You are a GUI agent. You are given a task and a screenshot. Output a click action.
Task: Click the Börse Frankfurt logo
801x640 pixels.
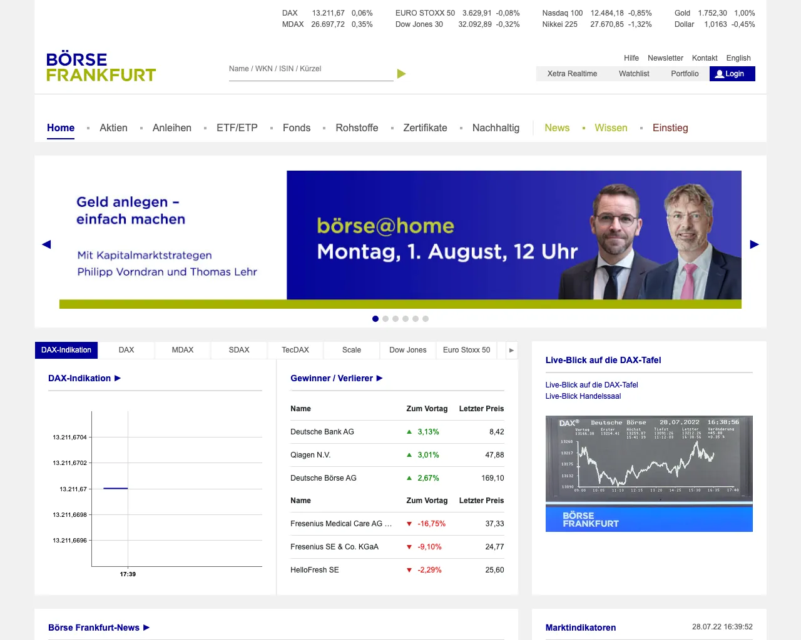pos(101,66)
